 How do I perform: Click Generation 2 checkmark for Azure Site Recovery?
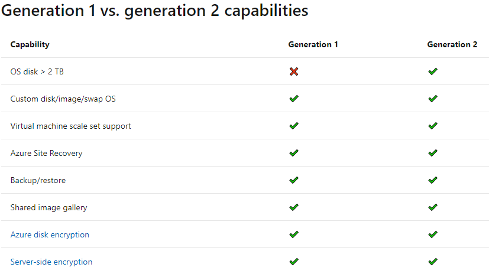tap(433, 153)
